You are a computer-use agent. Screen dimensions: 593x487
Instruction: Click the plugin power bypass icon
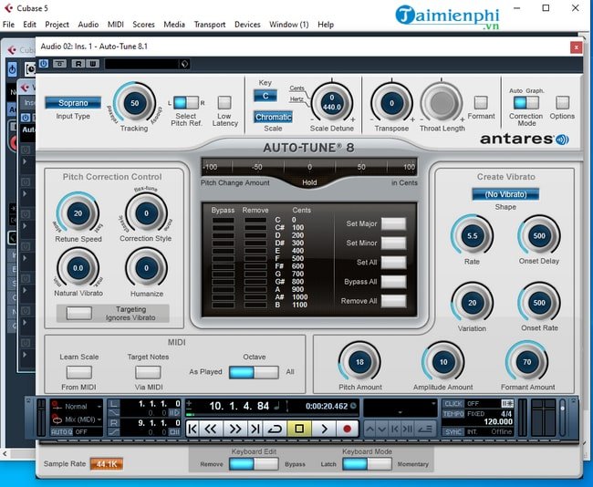(44, 64)
